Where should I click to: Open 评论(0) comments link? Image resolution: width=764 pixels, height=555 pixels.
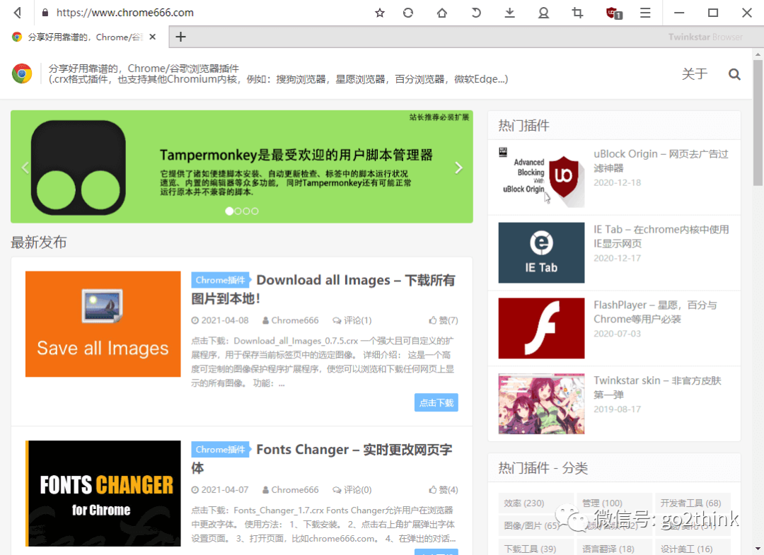352,490
